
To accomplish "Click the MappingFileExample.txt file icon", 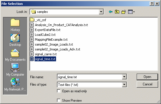I will click(32, 40).
